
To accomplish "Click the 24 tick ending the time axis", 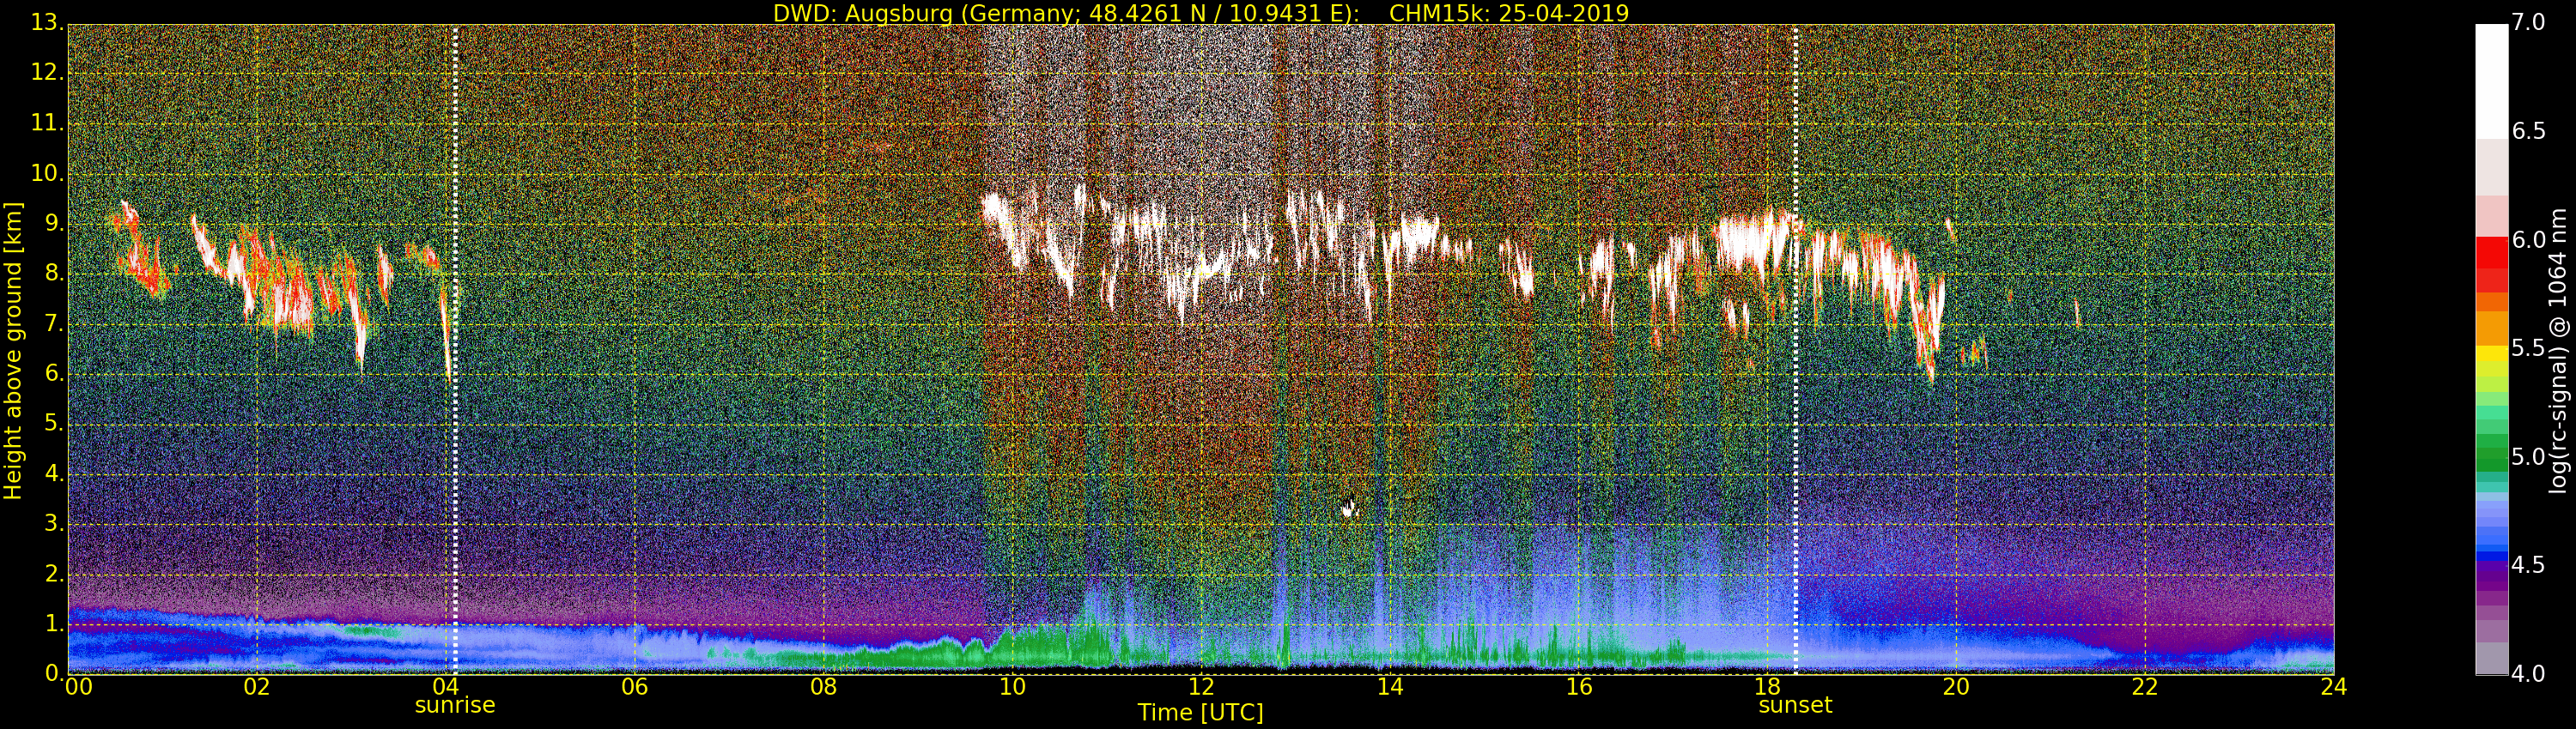I will coord(2333,687).
